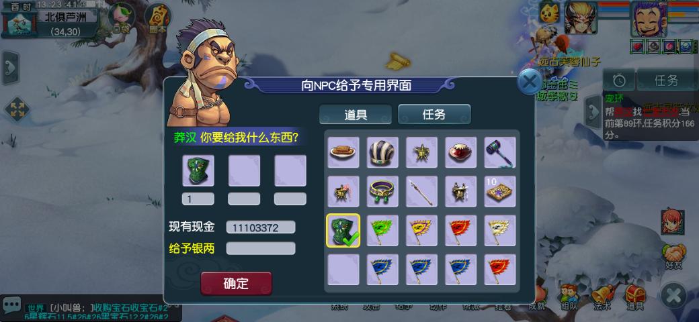Screen dimensions: 699x322
Task: Confirm with the 确定 button
Action: [x=236, y=283]
